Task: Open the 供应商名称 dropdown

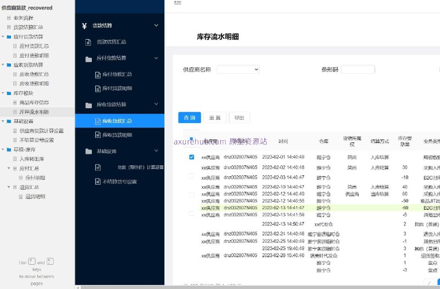Action: pos(238,70)
